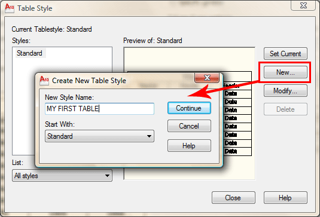The width and height of the screenshot is (320, 217).
Task: Expand the Start With dropdown
Action: point(100,136)
